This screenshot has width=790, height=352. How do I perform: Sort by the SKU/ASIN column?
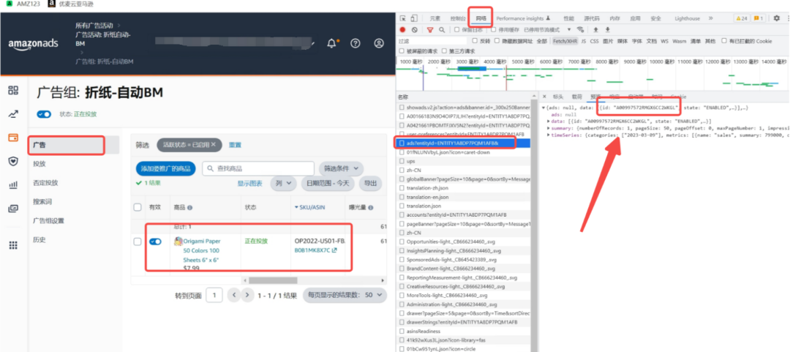(x=312, y=207)
